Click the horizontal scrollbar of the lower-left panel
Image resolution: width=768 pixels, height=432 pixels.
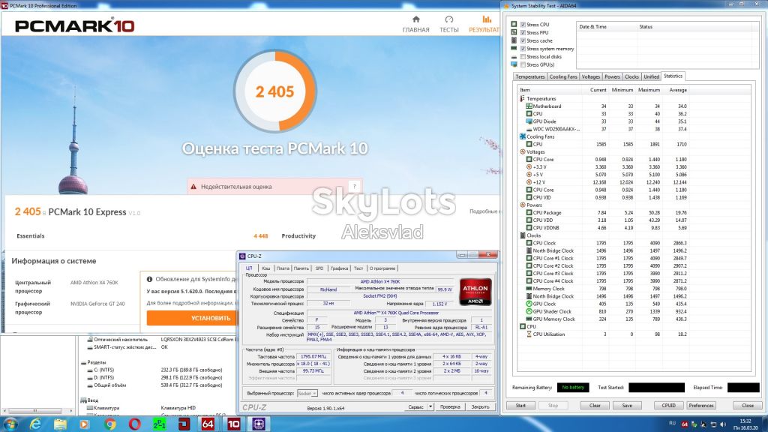click(37, 411)
